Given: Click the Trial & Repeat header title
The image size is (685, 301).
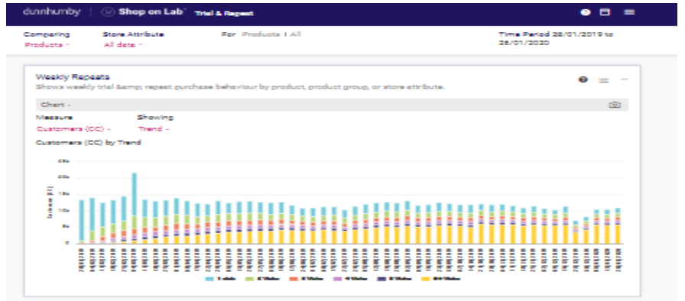Looking at the screenshot, I should click(x=224, y=13).
